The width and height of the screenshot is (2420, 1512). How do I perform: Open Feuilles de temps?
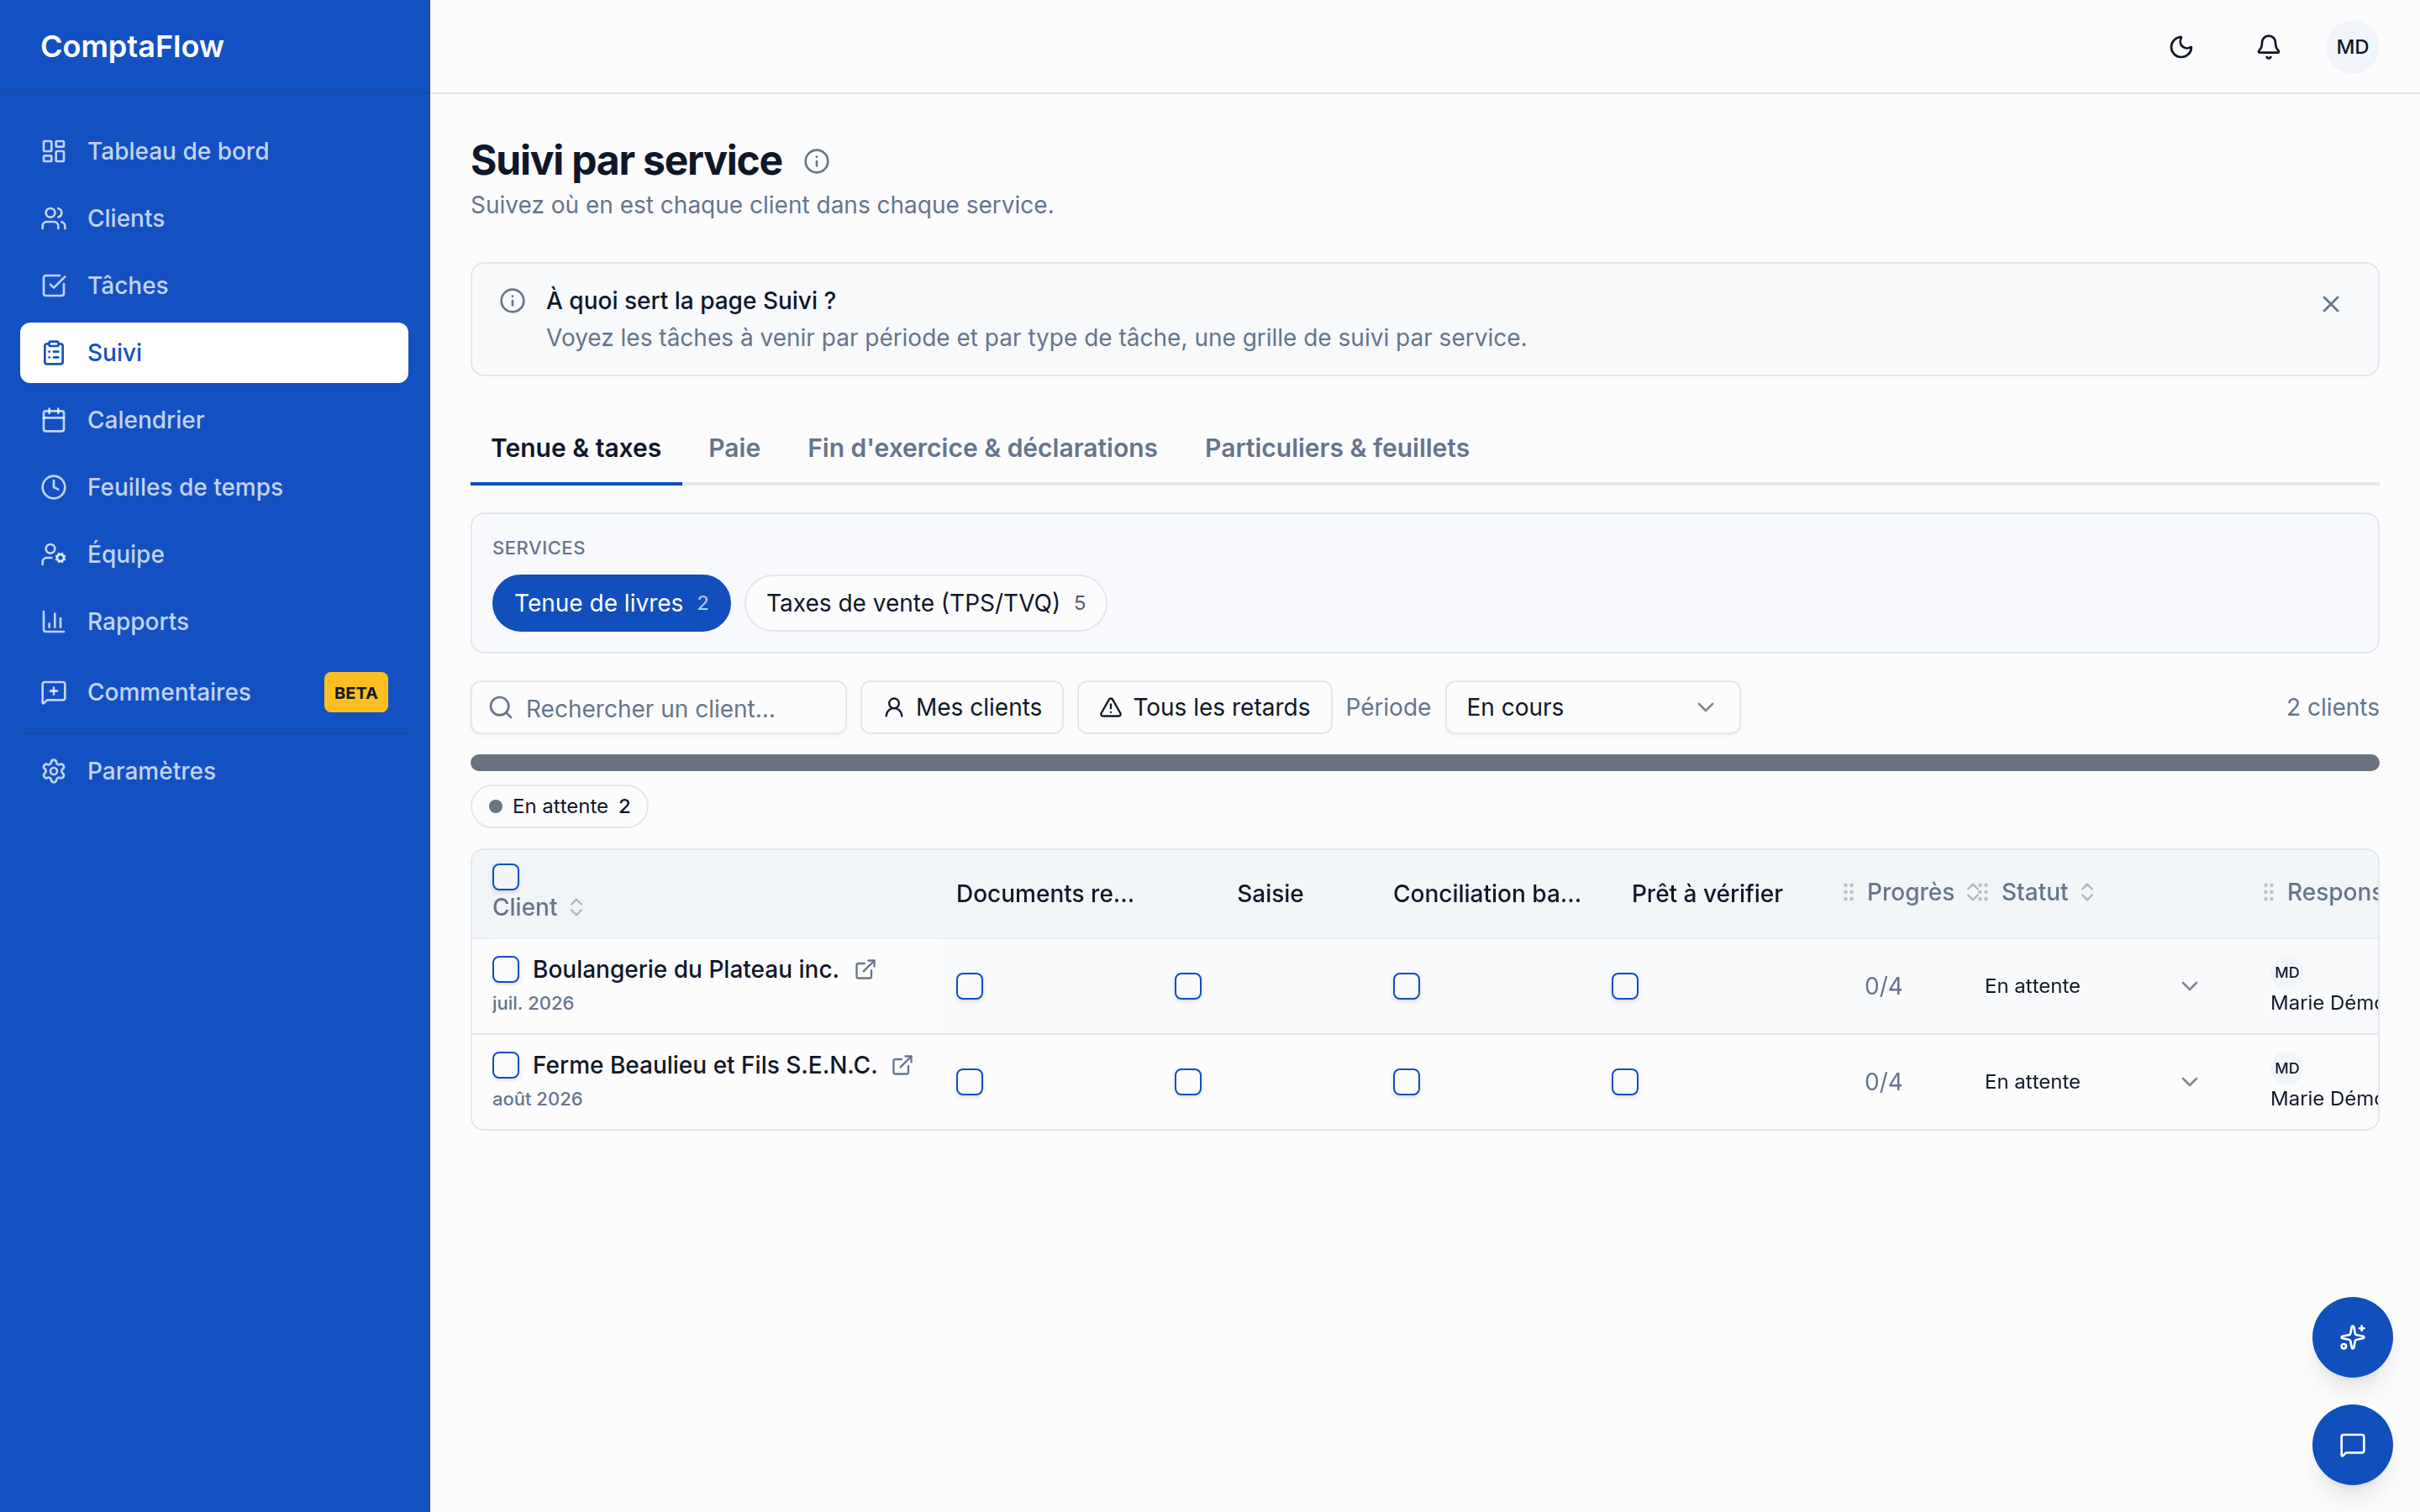click(x=214, y=487)
